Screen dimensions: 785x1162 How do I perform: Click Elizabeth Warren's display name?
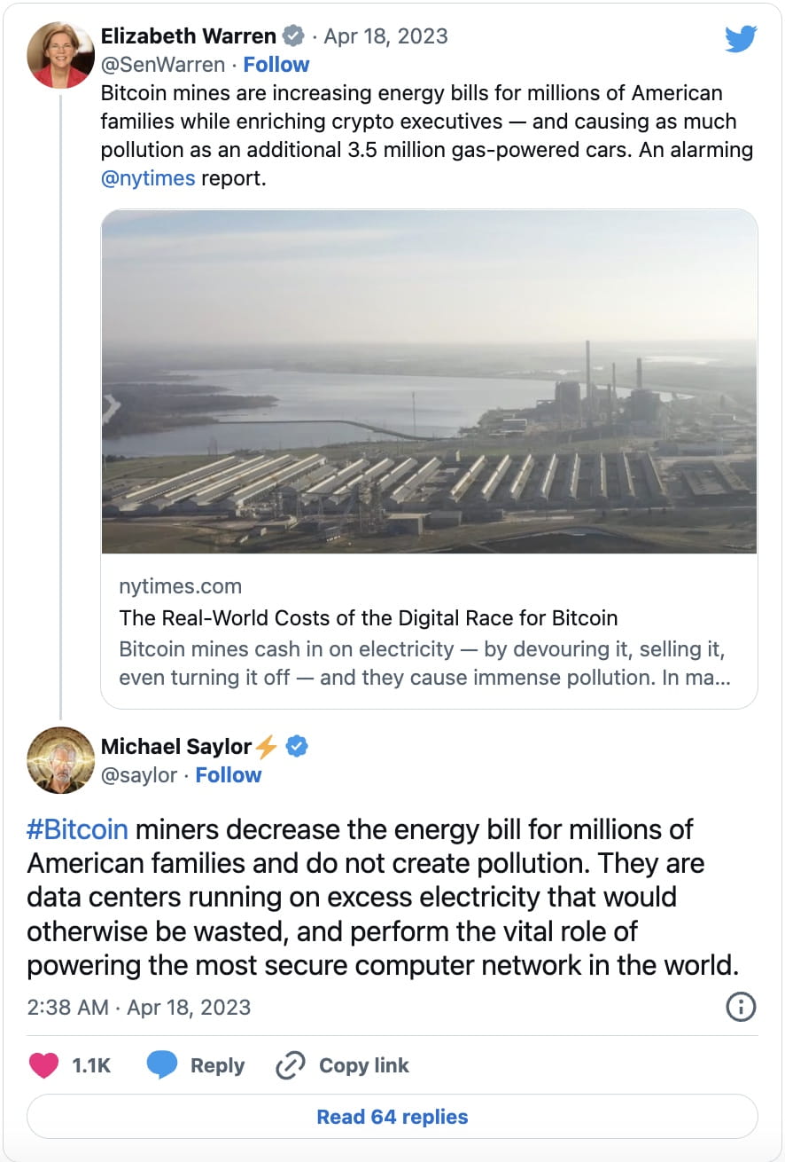point(188,36)
